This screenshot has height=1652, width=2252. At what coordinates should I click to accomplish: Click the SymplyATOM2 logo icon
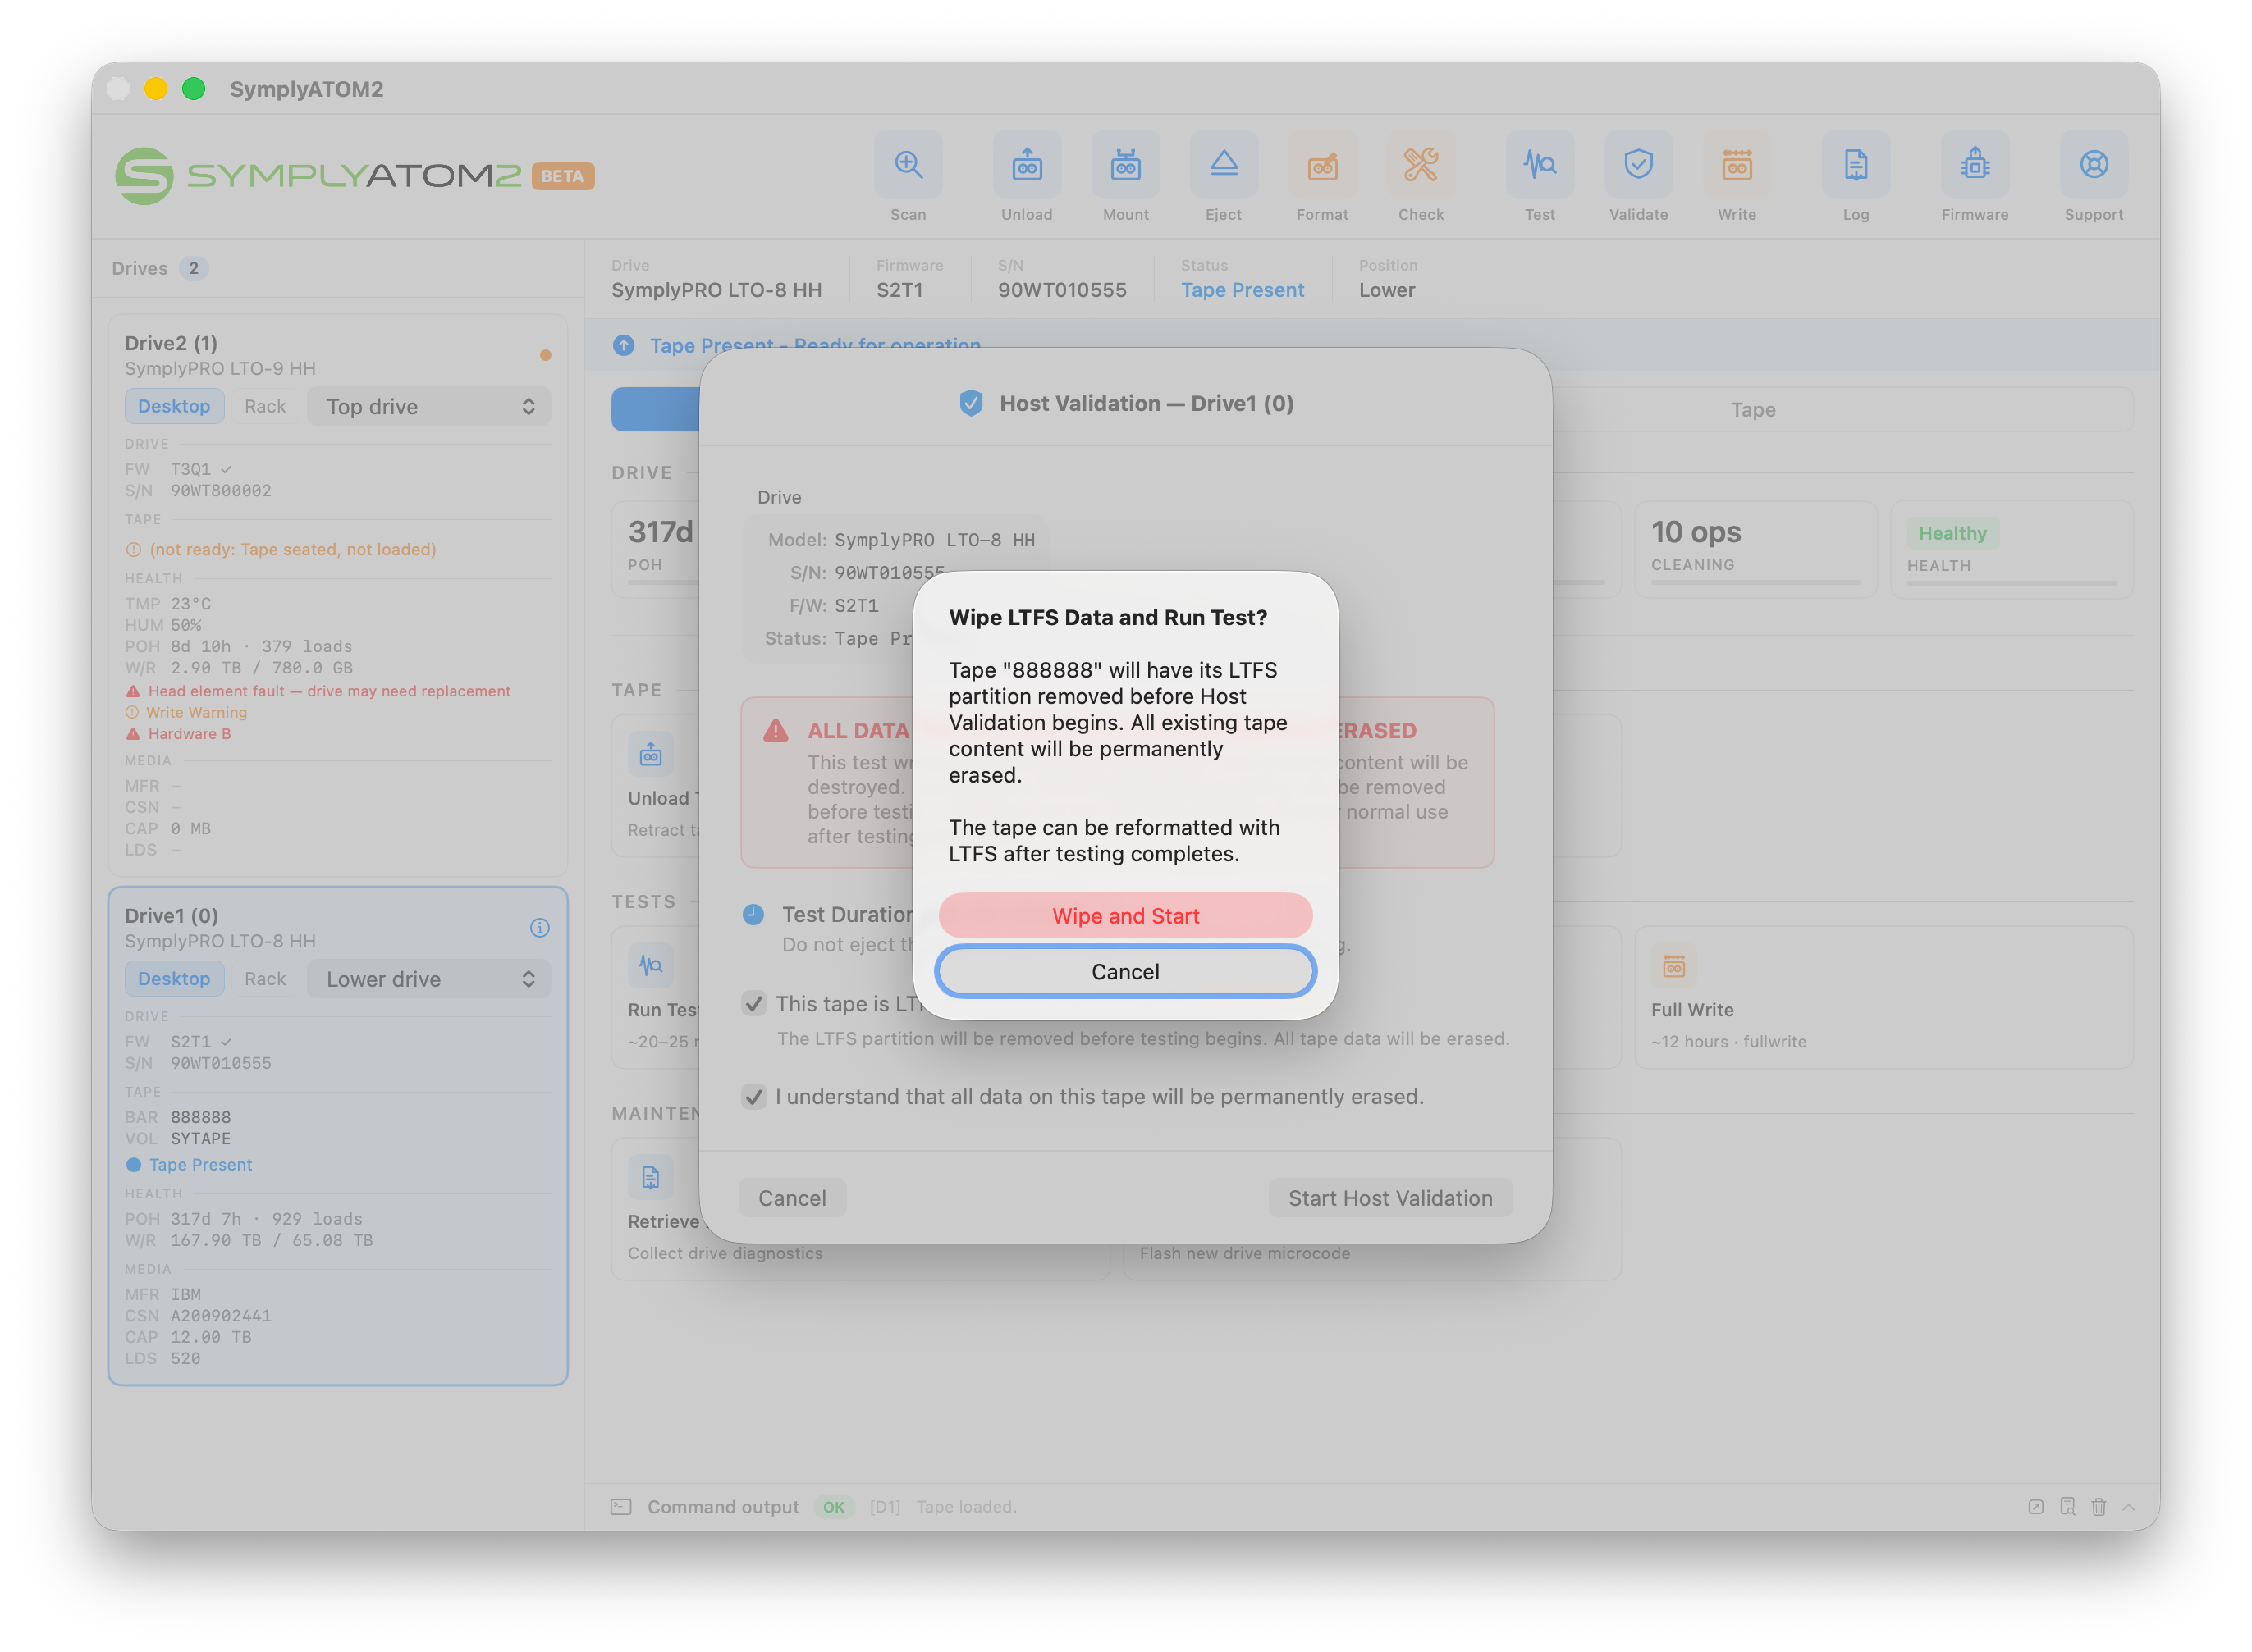pyautogui.click(x=144, y=176)
